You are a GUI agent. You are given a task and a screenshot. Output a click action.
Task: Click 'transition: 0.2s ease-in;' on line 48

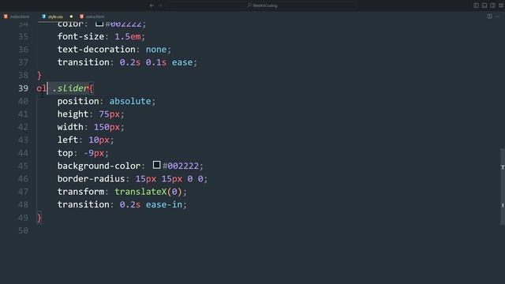coord(122,204)
